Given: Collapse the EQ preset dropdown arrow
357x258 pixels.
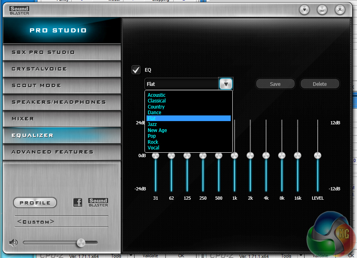Looking at the screenshot, I should (226, 84).
